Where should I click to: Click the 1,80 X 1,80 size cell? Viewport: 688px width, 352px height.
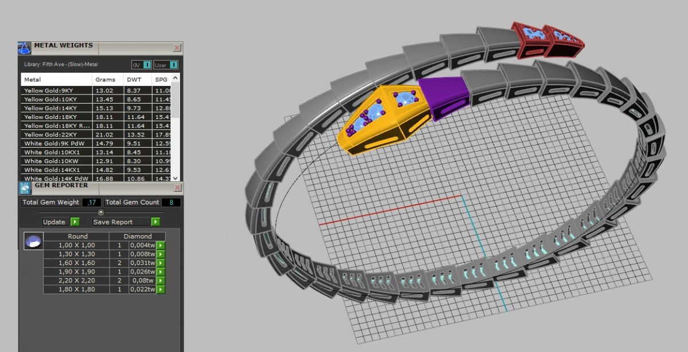coord(76,290)
